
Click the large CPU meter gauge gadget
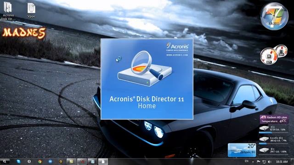[269, 56]
